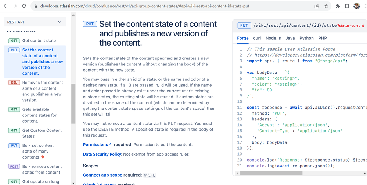367x185 pixels.
Task: Go forward in browser history
Action: coord(15,6)
